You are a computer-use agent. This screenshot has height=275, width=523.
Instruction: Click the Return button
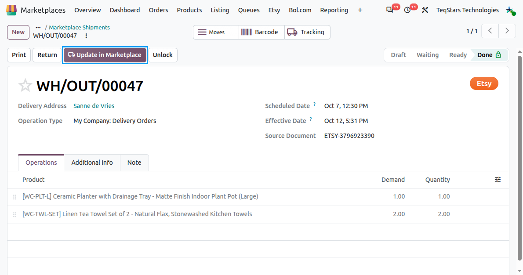click(x=47, y=55)
